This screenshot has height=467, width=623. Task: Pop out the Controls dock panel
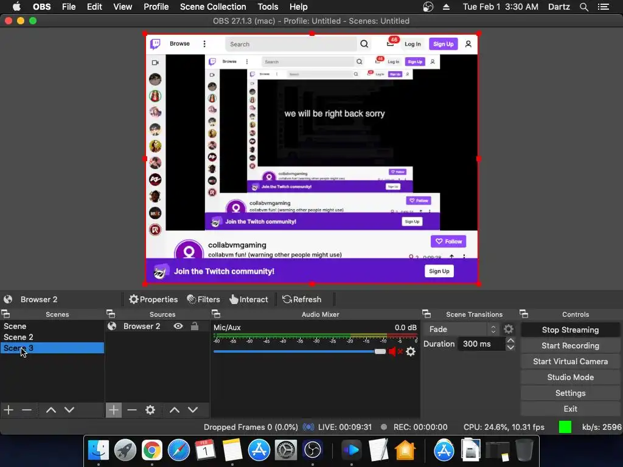coord(524,314)
